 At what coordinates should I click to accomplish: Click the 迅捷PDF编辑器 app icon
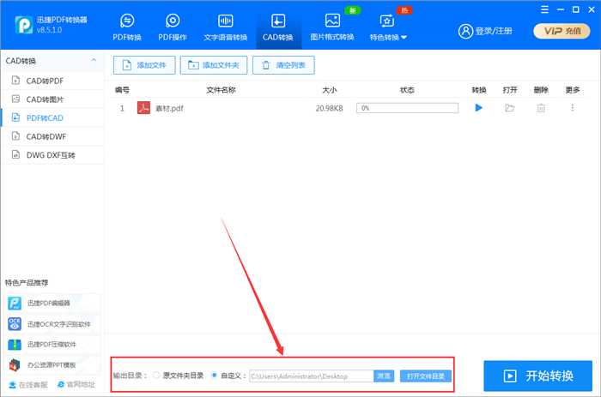pyautogui.click(x=15, y=304)
